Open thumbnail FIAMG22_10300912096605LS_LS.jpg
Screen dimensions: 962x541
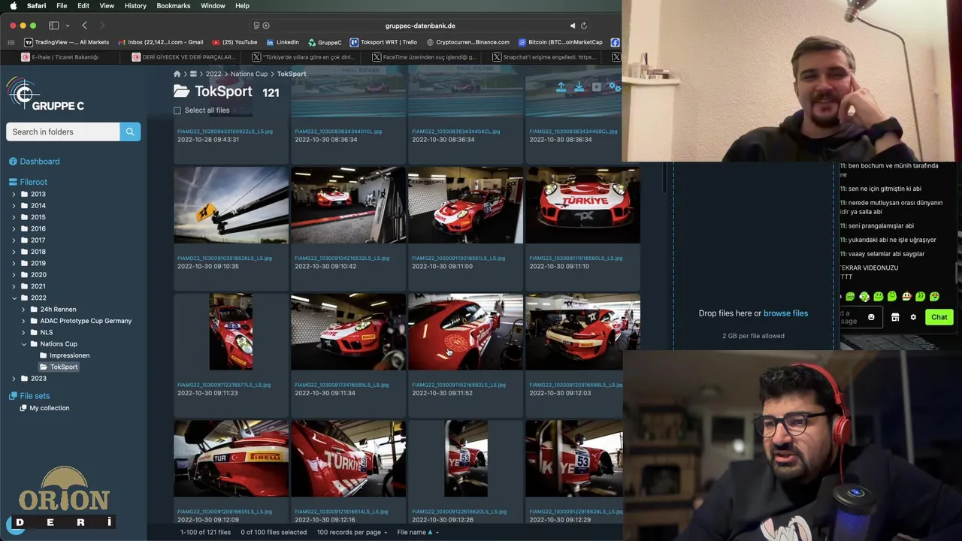231,458
